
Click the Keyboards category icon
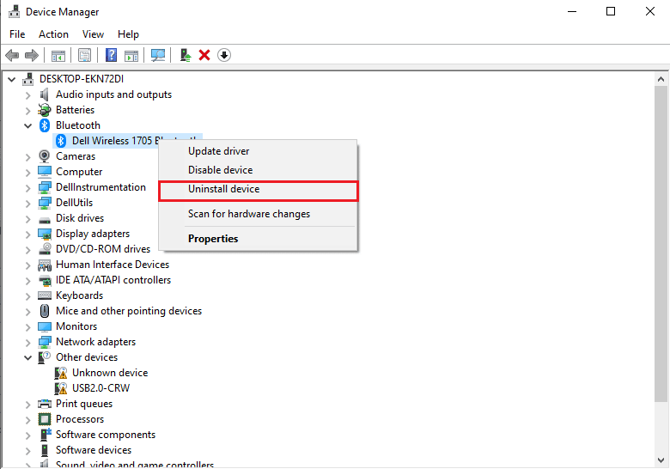coord(45,295)
